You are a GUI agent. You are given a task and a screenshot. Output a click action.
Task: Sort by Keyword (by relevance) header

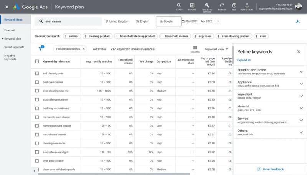(x=56, y=61)
